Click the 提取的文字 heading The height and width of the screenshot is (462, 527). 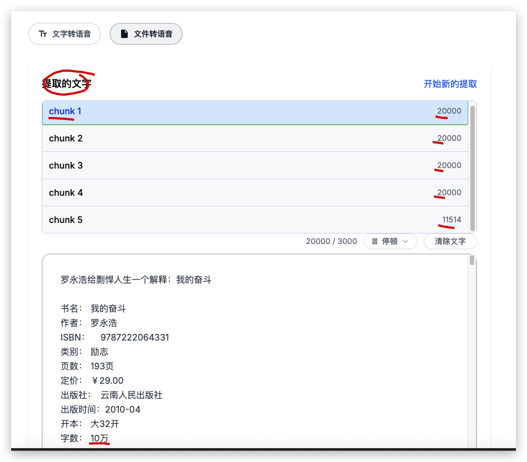point(67,84)
